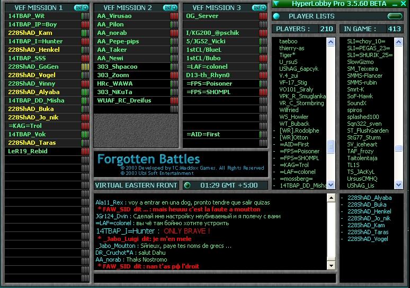Click status bars next to AA_Pilon
The width and height of the screenshot is (410, 288).
[x=174, y=24]
